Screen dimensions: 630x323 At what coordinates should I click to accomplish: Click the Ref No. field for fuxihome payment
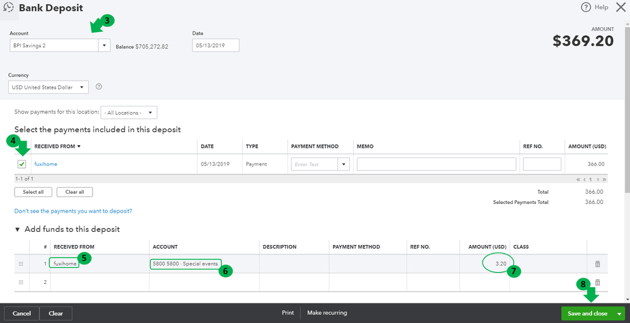[542, 164]
